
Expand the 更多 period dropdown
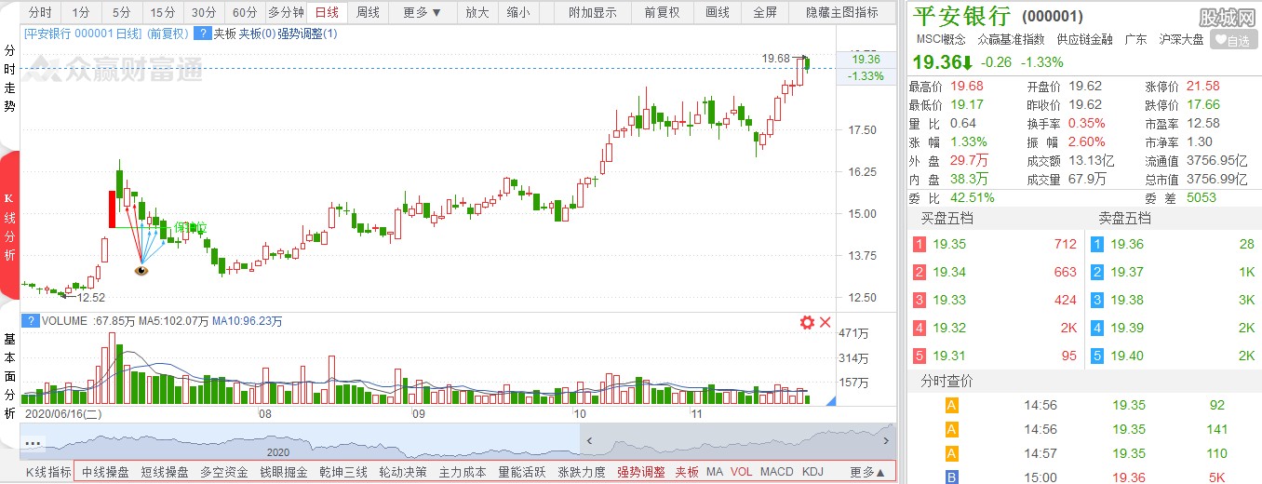(423, 12)
